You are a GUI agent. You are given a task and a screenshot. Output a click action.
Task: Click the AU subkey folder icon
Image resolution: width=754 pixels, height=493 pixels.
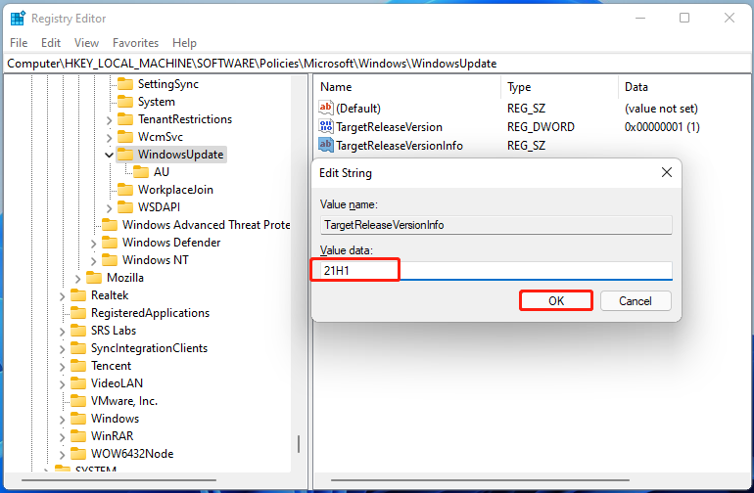pos(141,171)
